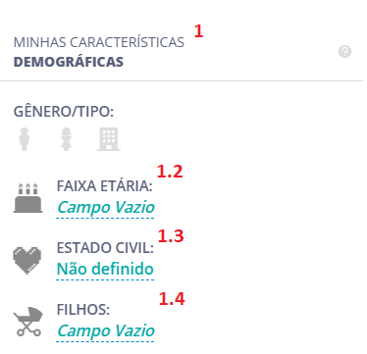Click the pixelated heart icon

coord(27,260)
